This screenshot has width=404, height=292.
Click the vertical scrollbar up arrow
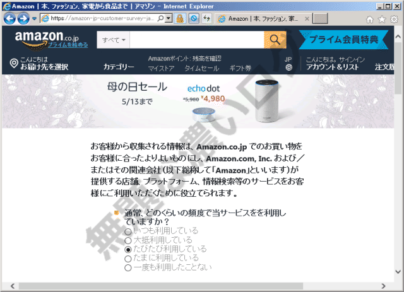(398, 37)
